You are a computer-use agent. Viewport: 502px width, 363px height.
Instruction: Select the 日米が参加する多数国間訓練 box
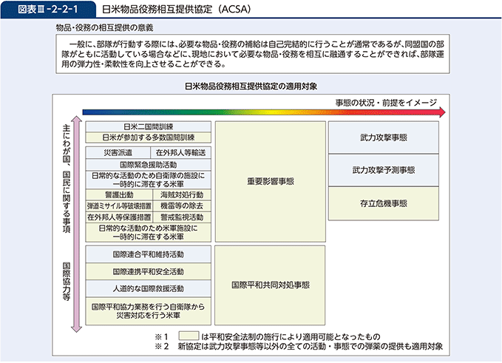tap(148, 138)
